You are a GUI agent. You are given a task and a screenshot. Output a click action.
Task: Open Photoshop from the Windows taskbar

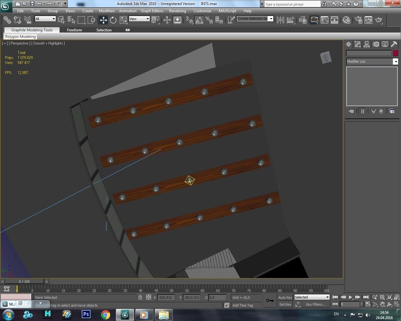pyautogui.click(x=86, y=314)
